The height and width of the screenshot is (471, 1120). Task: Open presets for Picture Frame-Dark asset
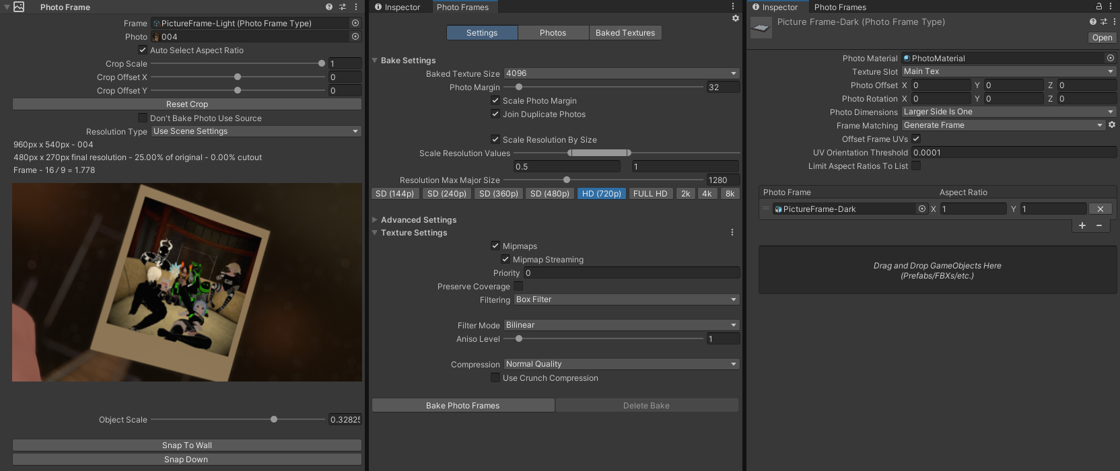pyautogui.click(x=1104, y=22)
